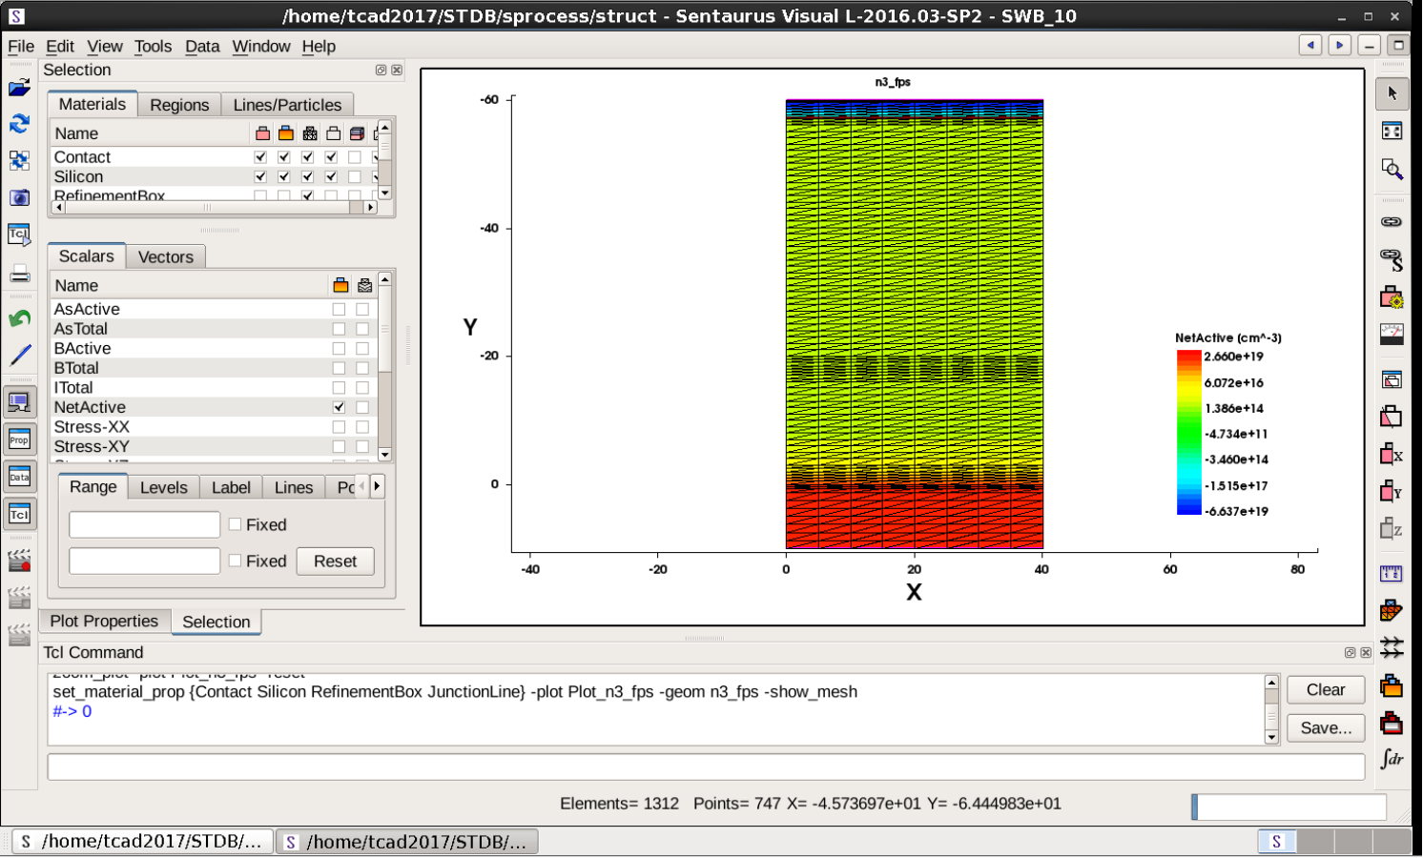This screenshot has height=858, width=1423.
Task: Open the Lines/Particles tab
Action: click(x=287, y=105)
